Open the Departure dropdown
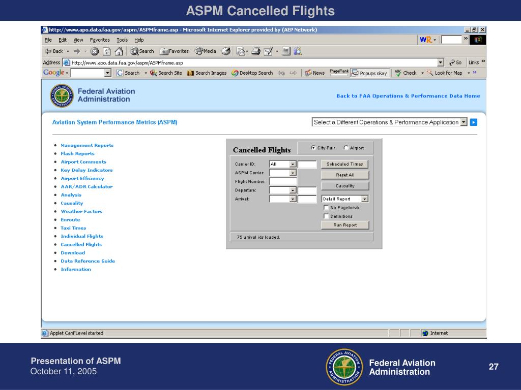521x390 pixels. tap(293, 190)
